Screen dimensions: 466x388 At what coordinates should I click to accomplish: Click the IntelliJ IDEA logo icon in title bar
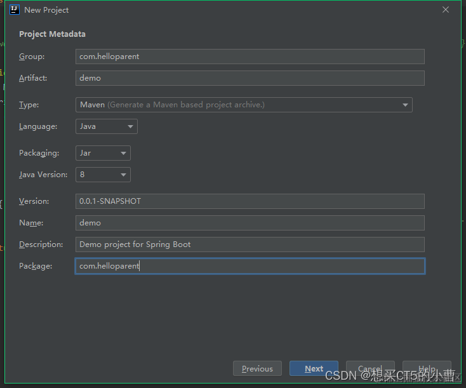coord(14,10)
